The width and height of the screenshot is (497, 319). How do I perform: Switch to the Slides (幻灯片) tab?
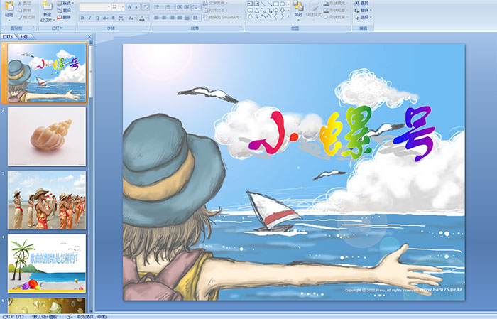9,36
